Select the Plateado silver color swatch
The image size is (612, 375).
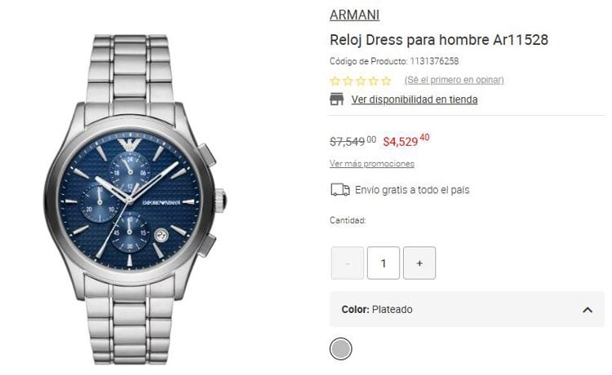click(x=341, y=348)
